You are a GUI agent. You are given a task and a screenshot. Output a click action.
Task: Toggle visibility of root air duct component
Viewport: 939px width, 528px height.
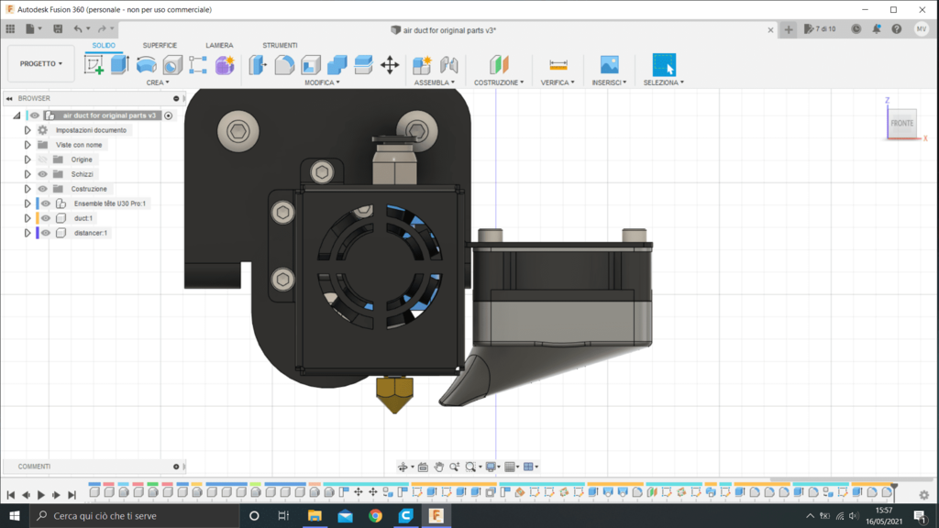pos(35,115)
